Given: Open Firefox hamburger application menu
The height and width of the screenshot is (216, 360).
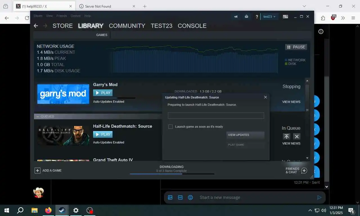Looking at the screenshot, I should click(353, 18).
